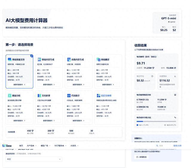191x168 pixels.
Task: Click the AIBase logo in navbar
Action: pyautogui.click(x=7, y=145)
